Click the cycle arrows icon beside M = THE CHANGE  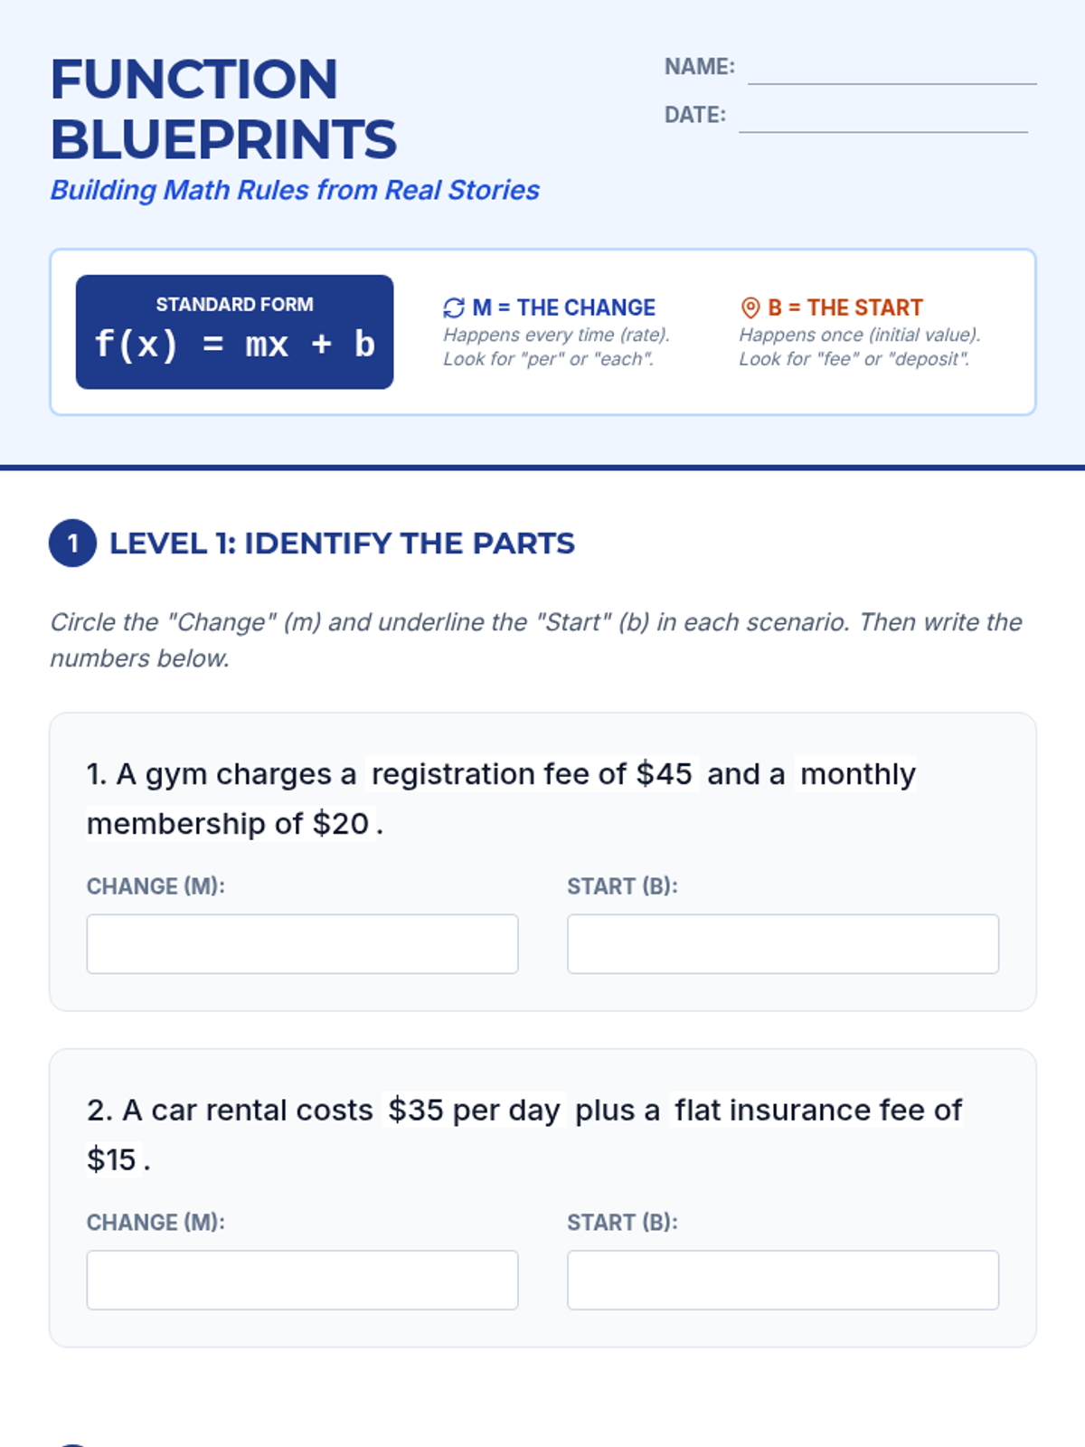pos(454,308)
